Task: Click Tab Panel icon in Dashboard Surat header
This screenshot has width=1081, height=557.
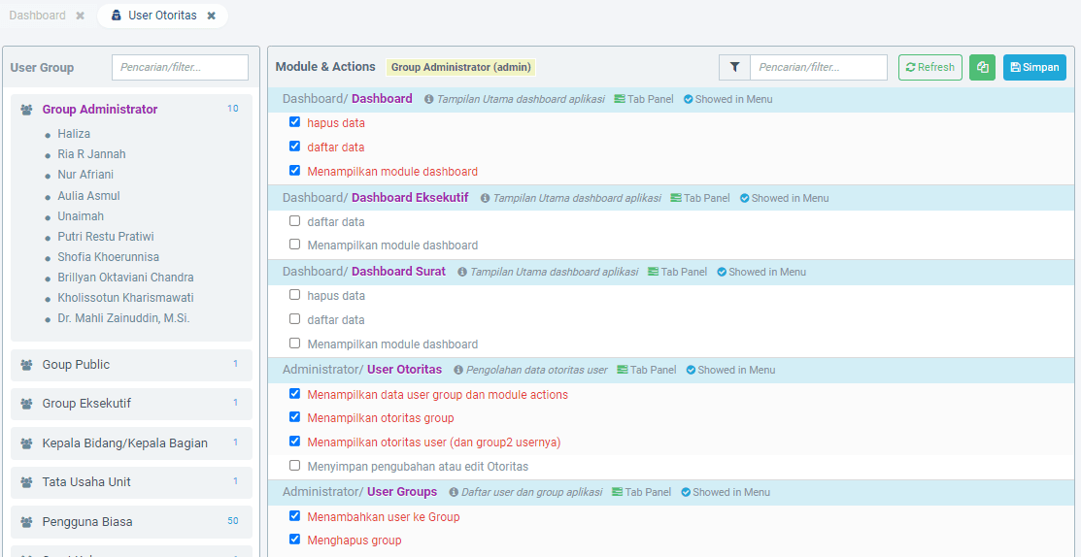Action: point(653,272)
